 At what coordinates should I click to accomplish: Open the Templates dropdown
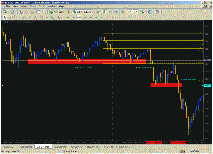[x=157, y=12]
